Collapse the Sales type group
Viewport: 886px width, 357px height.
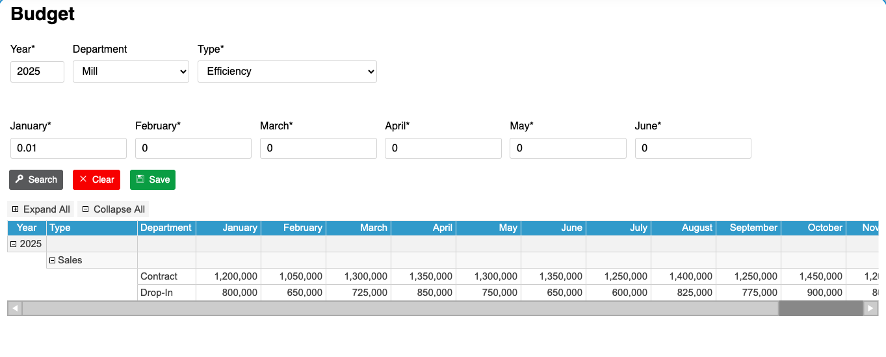click(x=53, y=260)
